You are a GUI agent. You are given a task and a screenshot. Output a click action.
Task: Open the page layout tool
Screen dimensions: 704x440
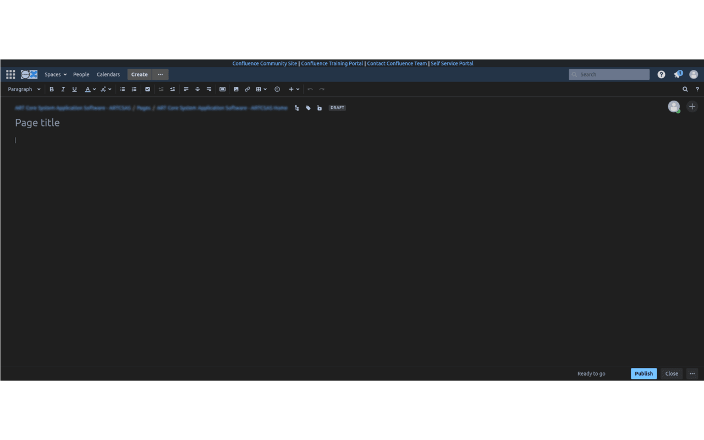click(222, 89)
